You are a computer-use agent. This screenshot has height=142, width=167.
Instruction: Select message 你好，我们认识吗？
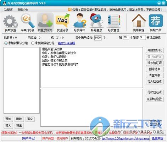[x=54, y=57]
